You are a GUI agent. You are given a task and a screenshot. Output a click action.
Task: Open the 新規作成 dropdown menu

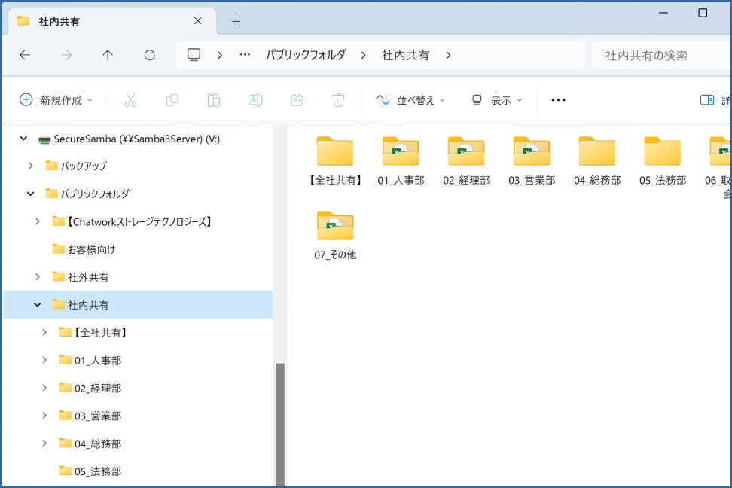(56, 100)
